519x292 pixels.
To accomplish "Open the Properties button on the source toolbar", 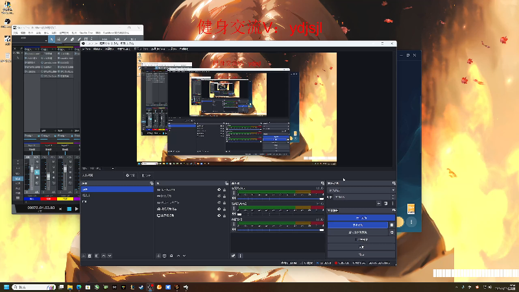I will click(x=130, y=175).
